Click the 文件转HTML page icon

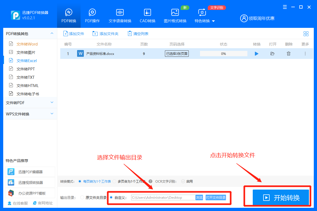11,85
